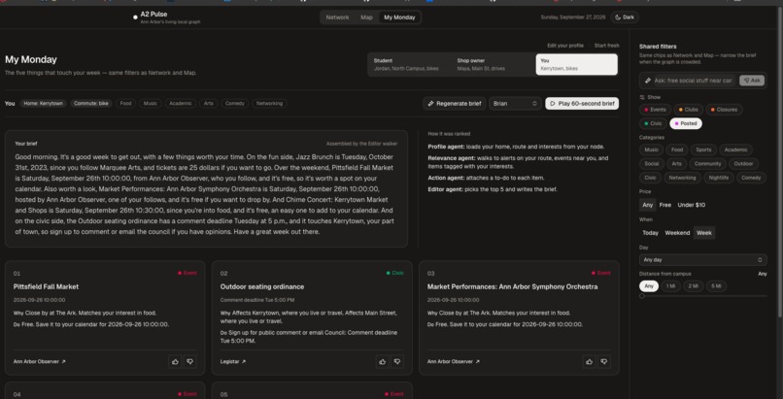Switch to the Map tab
Screen dimensions: 783x399
click(x=366, y=17)
